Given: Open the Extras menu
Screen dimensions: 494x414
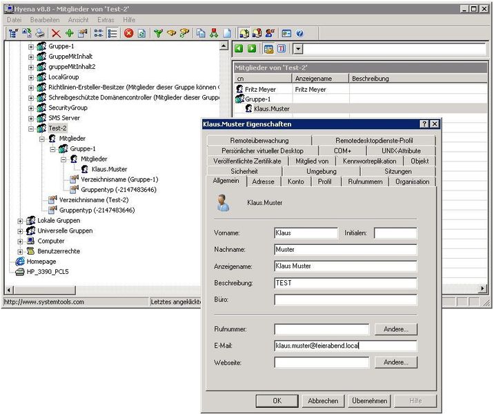Looking at the screenshot, I should 106,20.
